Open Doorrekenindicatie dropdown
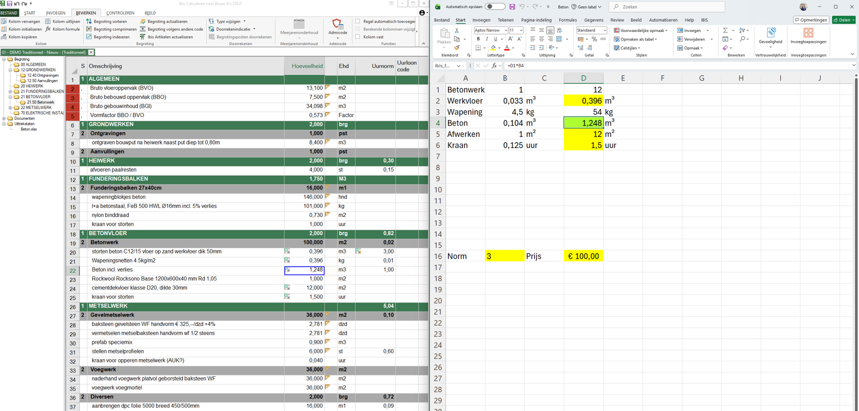 click(x=232, y=29)
